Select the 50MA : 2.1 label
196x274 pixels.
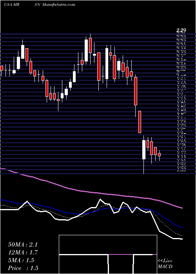[23, 245]
